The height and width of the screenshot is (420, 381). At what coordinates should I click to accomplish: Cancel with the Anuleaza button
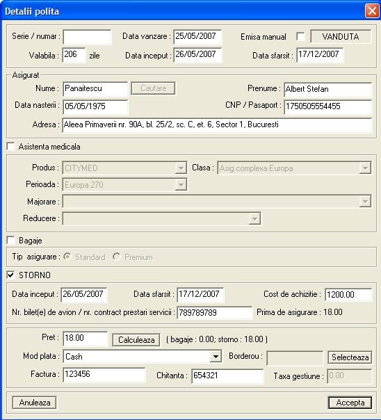(x=34, y=403)
